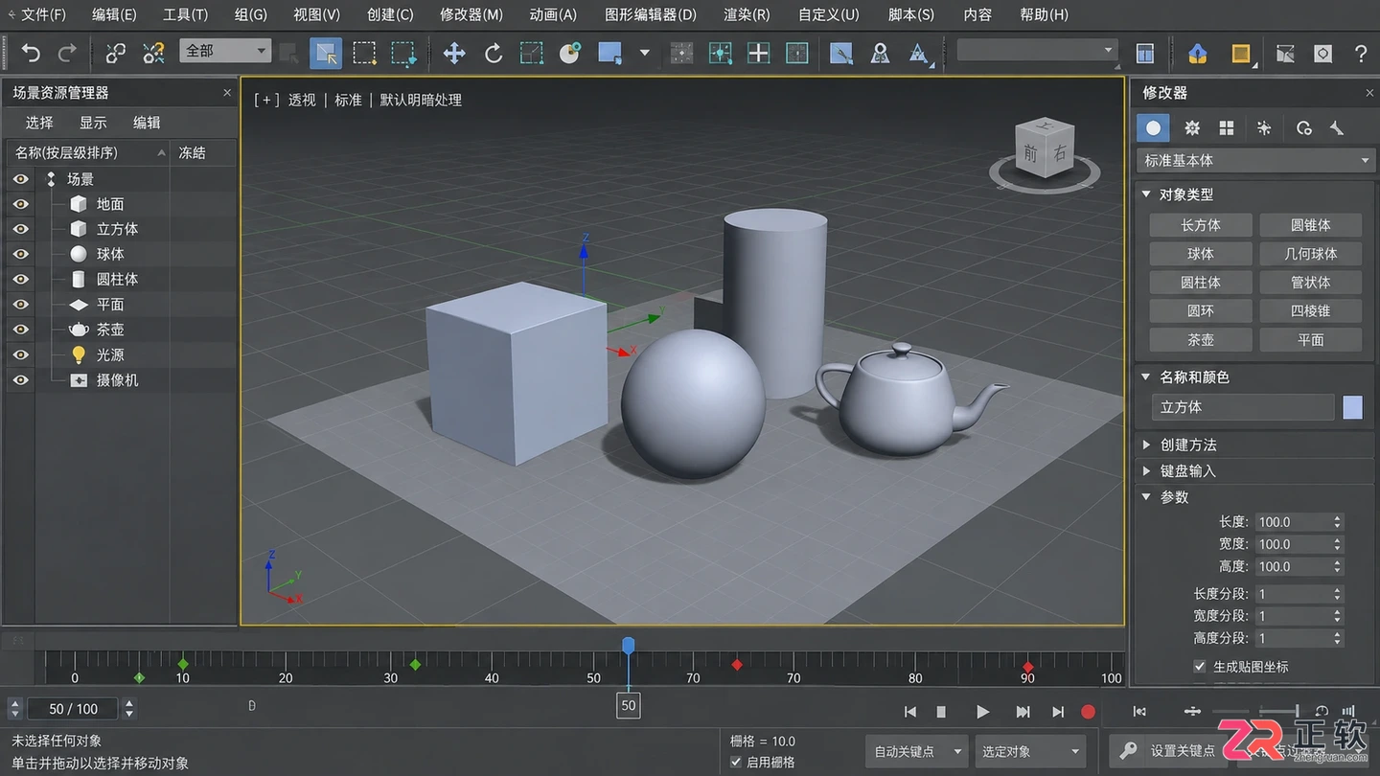Open the 显示 menu in scene explorer
Image resolution: width=1380 pixels, height=776 pixels.
click(93, 123)
